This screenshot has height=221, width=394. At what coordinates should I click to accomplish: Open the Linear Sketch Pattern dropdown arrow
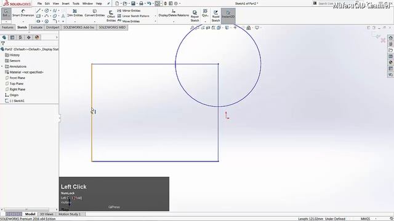(155, 16)
